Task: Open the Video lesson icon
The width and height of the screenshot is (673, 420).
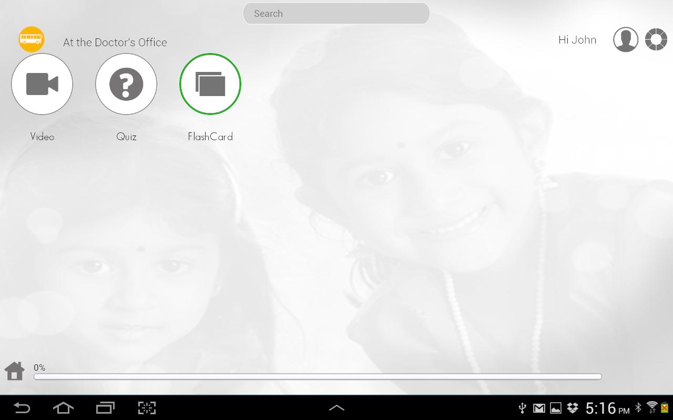Action: tap(42, 84)
